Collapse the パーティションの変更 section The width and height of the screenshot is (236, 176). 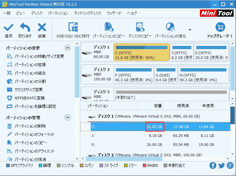coord(67,48)
